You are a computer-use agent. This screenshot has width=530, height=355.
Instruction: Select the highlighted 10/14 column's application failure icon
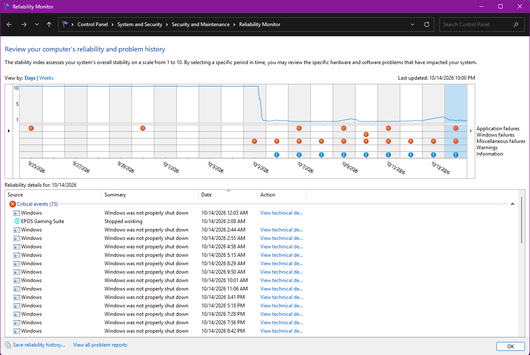[455, 128]
